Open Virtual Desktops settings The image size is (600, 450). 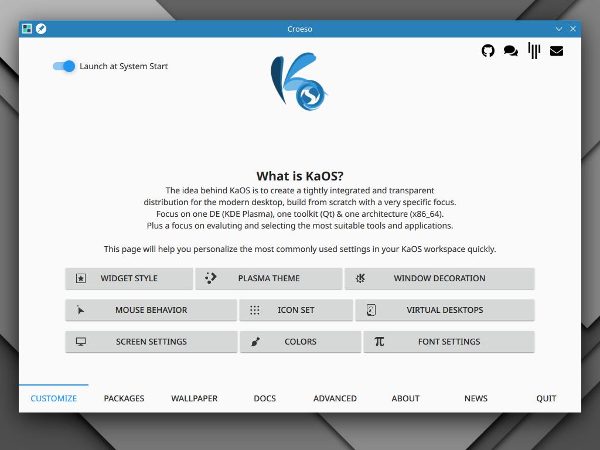pyautogui.click(x=445, y=310)
